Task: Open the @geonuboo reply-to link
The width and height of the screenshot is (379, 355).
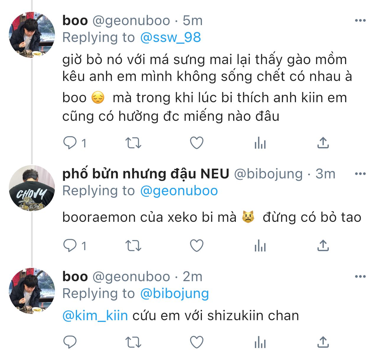Action: click(179, 191)
